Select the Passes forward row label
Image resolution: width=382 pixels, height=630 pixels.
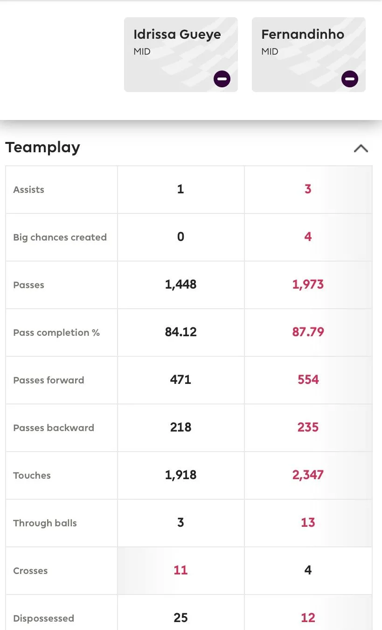(49, 380)
